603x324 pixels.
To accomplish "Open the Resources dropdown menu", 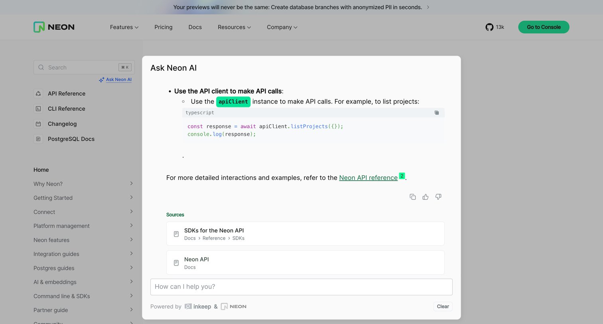I will coord(234,27).
